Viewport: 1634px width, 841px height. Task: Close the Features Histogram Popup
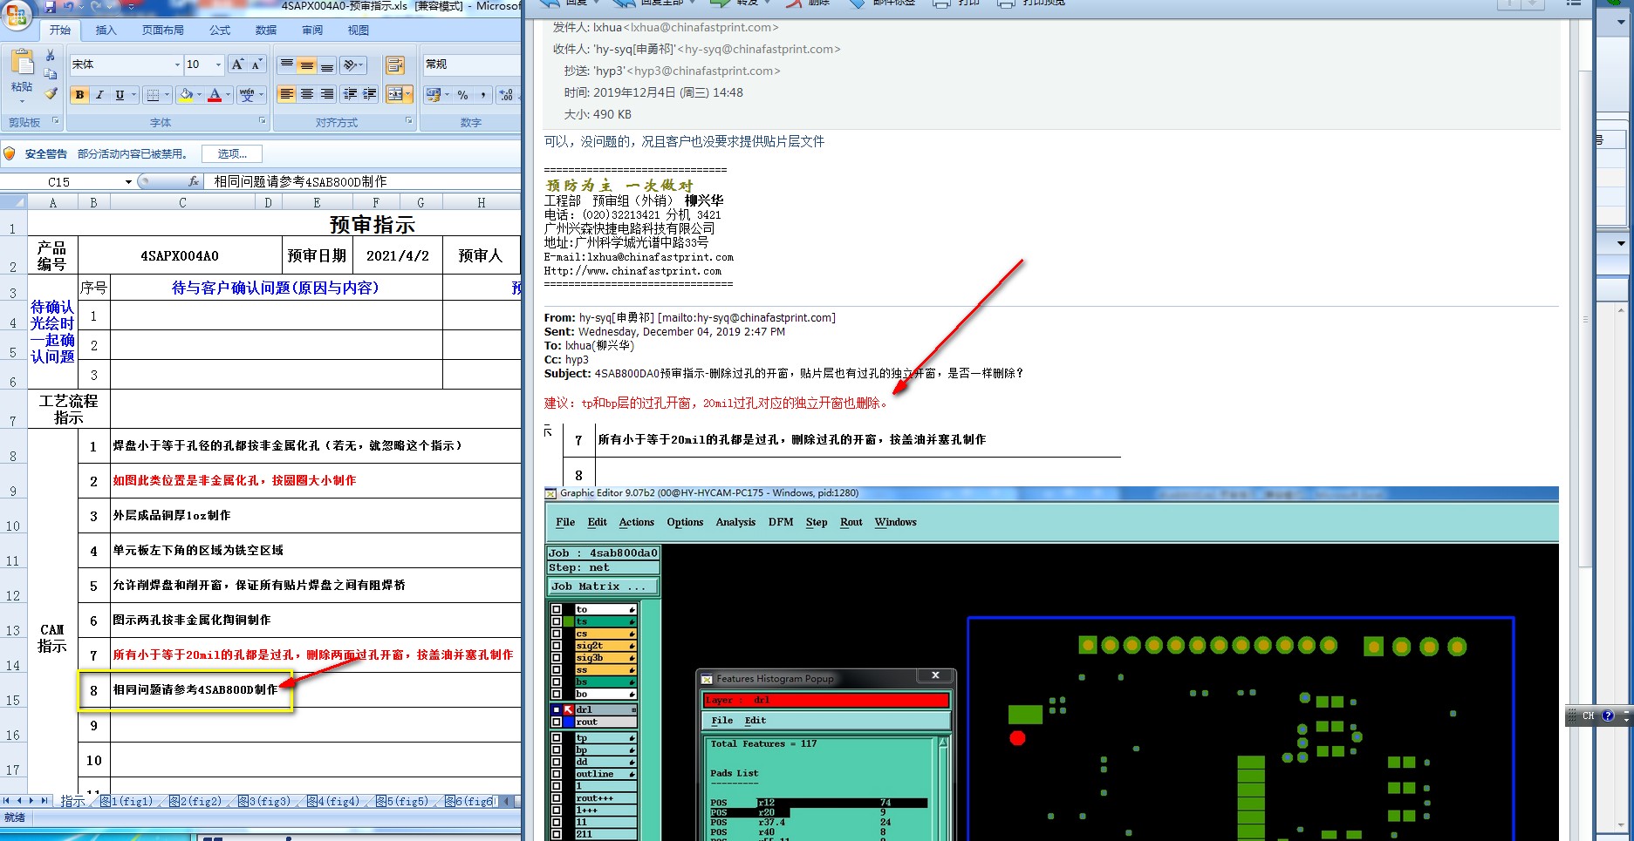935,675
